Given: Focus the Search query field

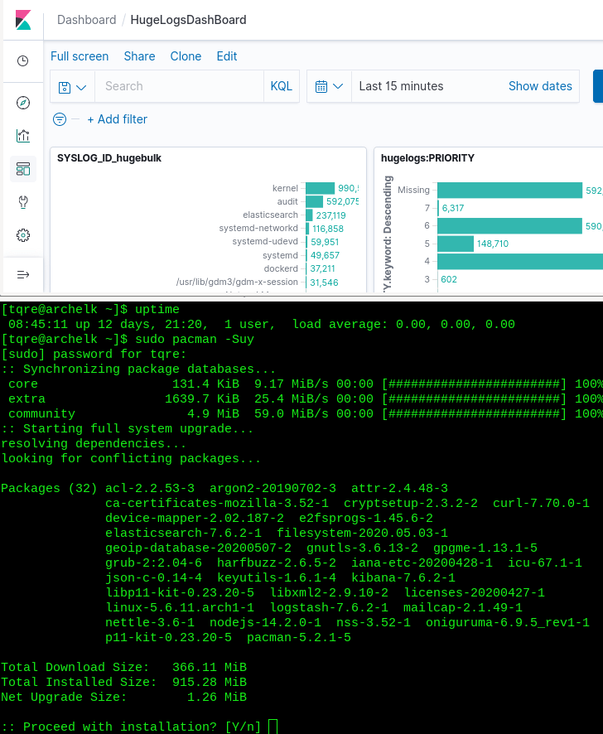Looking at the screenshot, I should pos(179,86).
